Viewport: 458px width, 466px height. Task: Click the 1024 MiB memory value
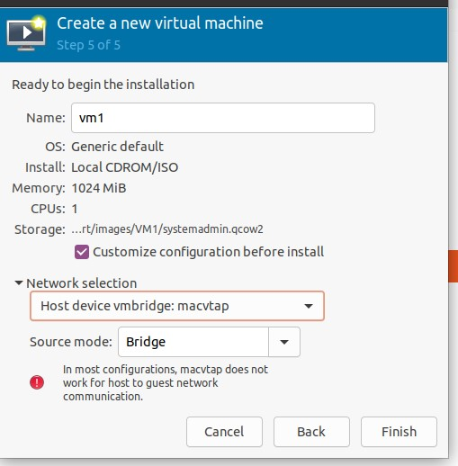tap(99, 188)
